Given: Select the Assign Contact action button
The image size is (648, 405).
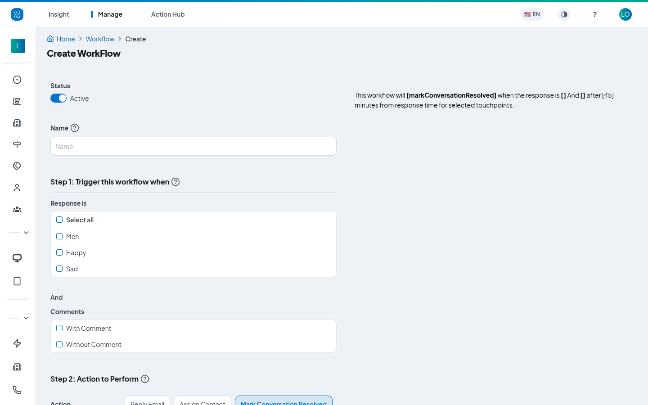Looking at the screenshot, I should 202,400.
